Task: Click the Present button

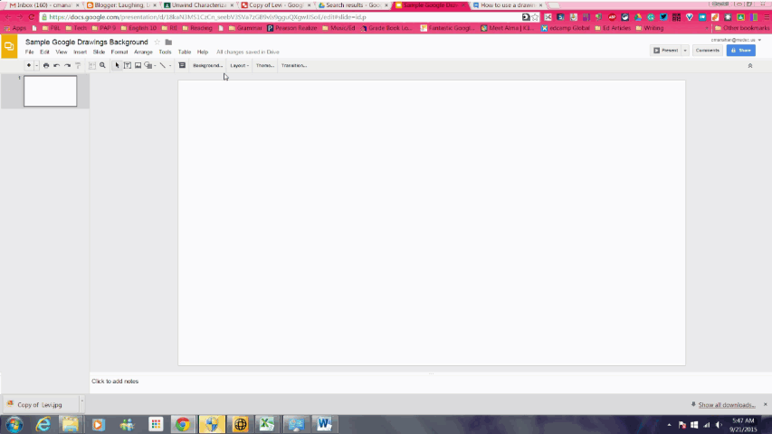Action: coord(665,51)
